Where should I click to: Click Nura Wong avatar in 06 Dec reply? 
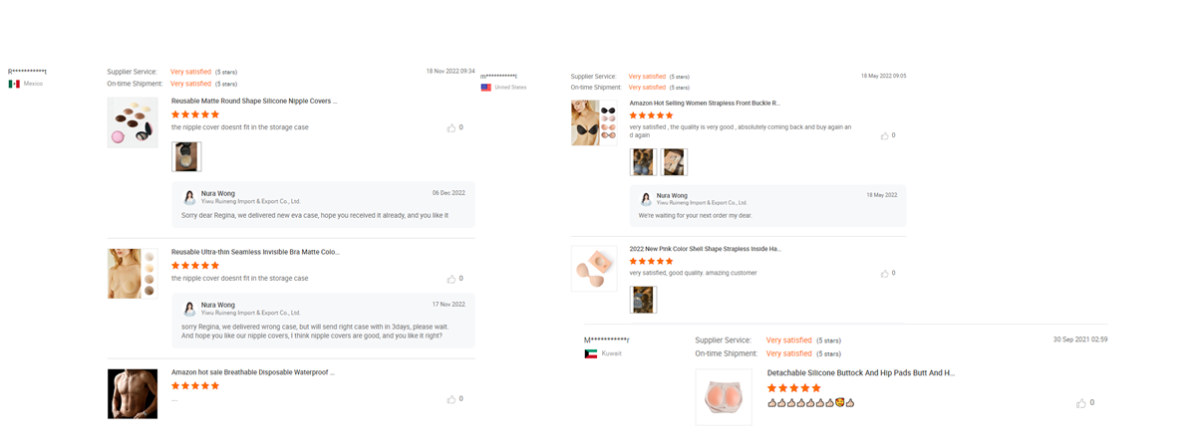189,197
